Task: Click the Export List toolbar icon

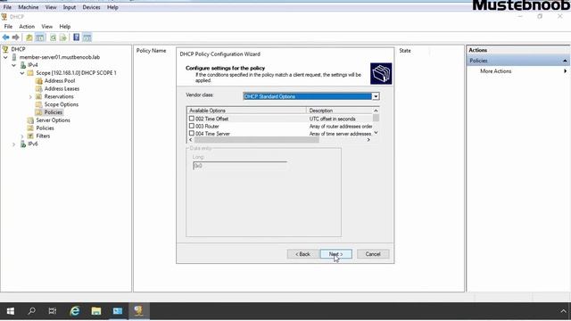Action: pos(63,37)
